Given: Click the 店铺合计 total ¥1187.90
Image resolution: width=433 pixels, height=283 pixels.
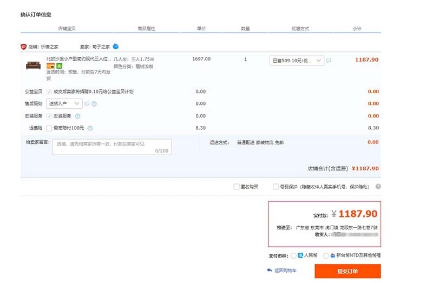Looking at the screenshot, I should pyautogui.click(x=365, y=168).
